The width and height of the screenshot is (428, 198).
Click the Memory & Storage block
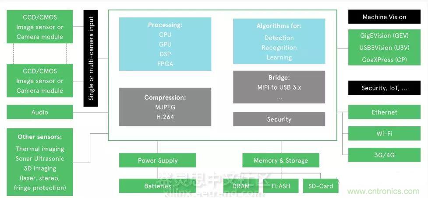pos(281,160)
